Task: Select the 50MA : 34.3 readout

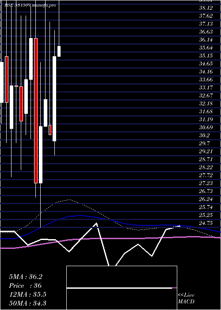Action: click(27, 303)
